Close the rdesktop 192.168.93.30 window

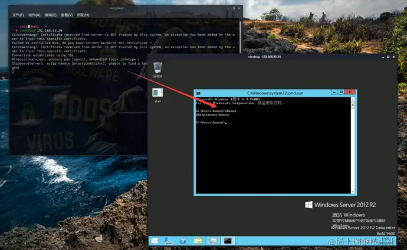click(394, 56)
